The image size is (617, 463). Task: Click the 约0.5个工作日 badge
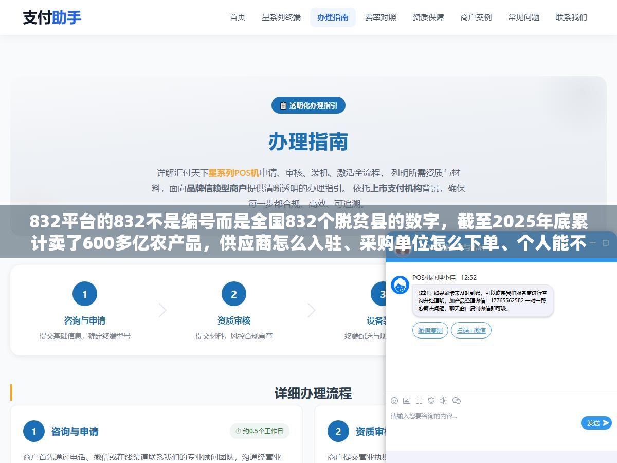click(x=260, y=431)
